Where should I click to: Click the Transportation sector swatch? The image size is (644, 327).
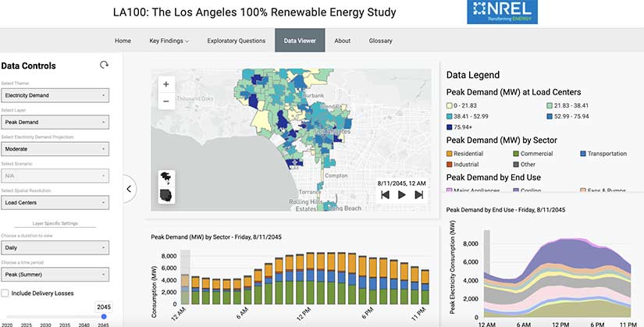click(x=583, y=154)
